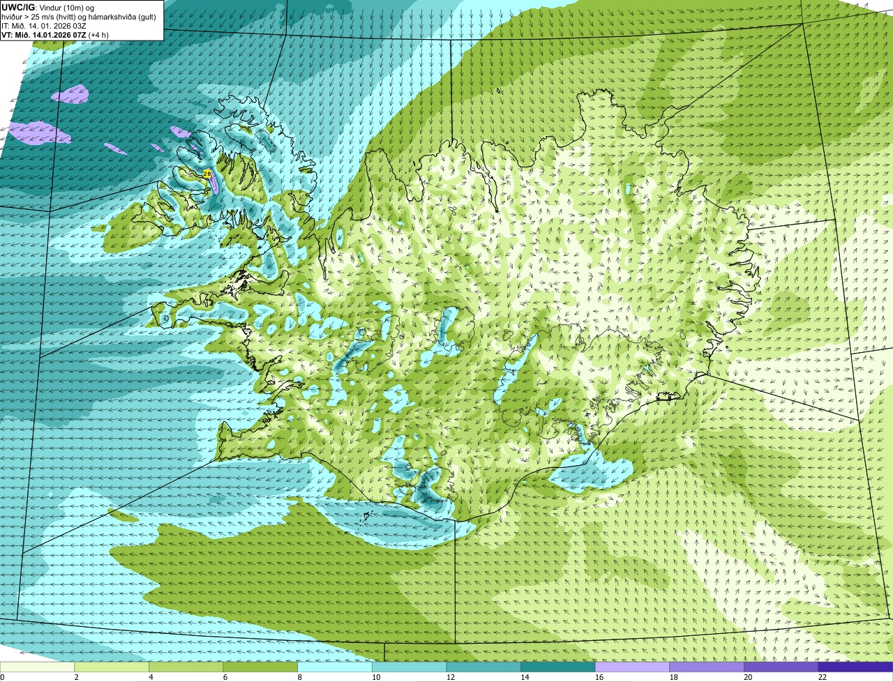This screenshot has height=682, width=893.
Task: Click the 'VT: Mið. 14.01.2026 07Z (+4 h)' line
Action: coord(55,34)
